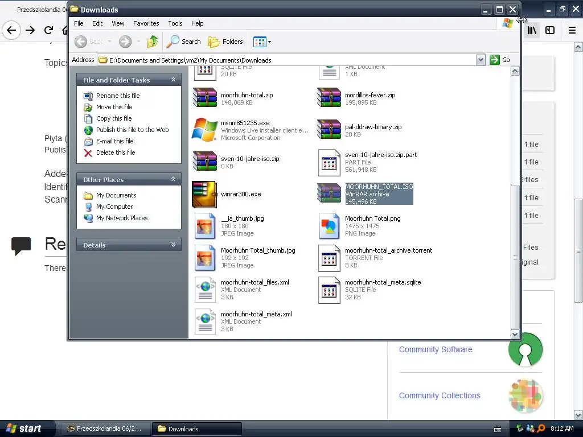Open the Views dropdown button
Viewport: 583px width, 437px height.
pyautogui.click(x=262, y=42)
